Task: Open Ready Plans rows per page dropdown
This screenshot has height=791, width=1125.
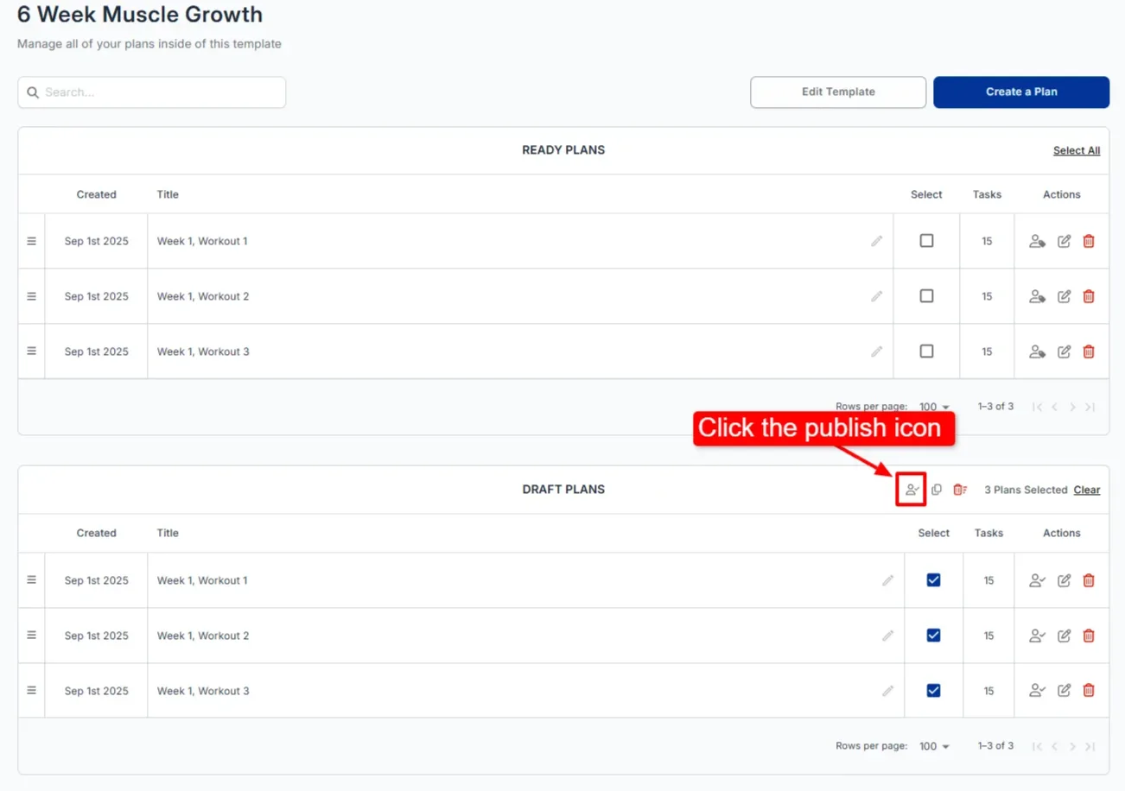Action: tap(934, 407)
